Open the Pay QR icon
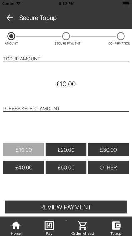The width and height of the screenshot is (132, 236). pos(49,226)
